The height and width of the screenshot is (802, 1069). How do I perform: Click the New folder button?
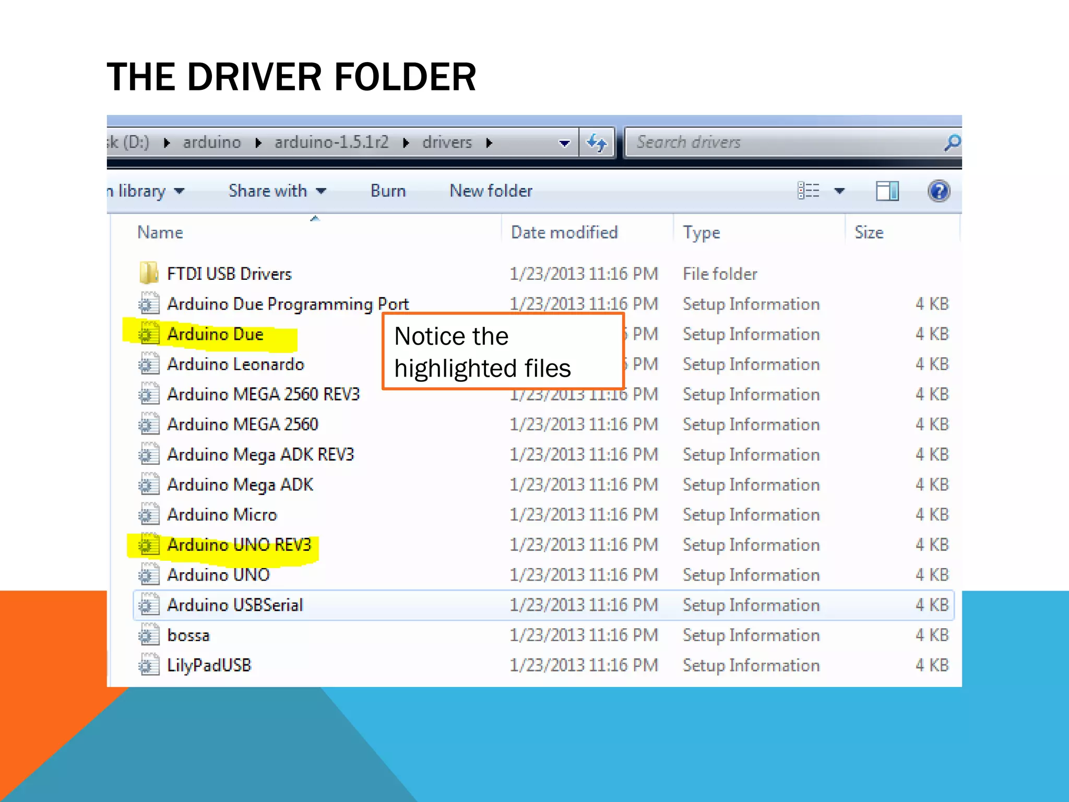tap(491, 191)
